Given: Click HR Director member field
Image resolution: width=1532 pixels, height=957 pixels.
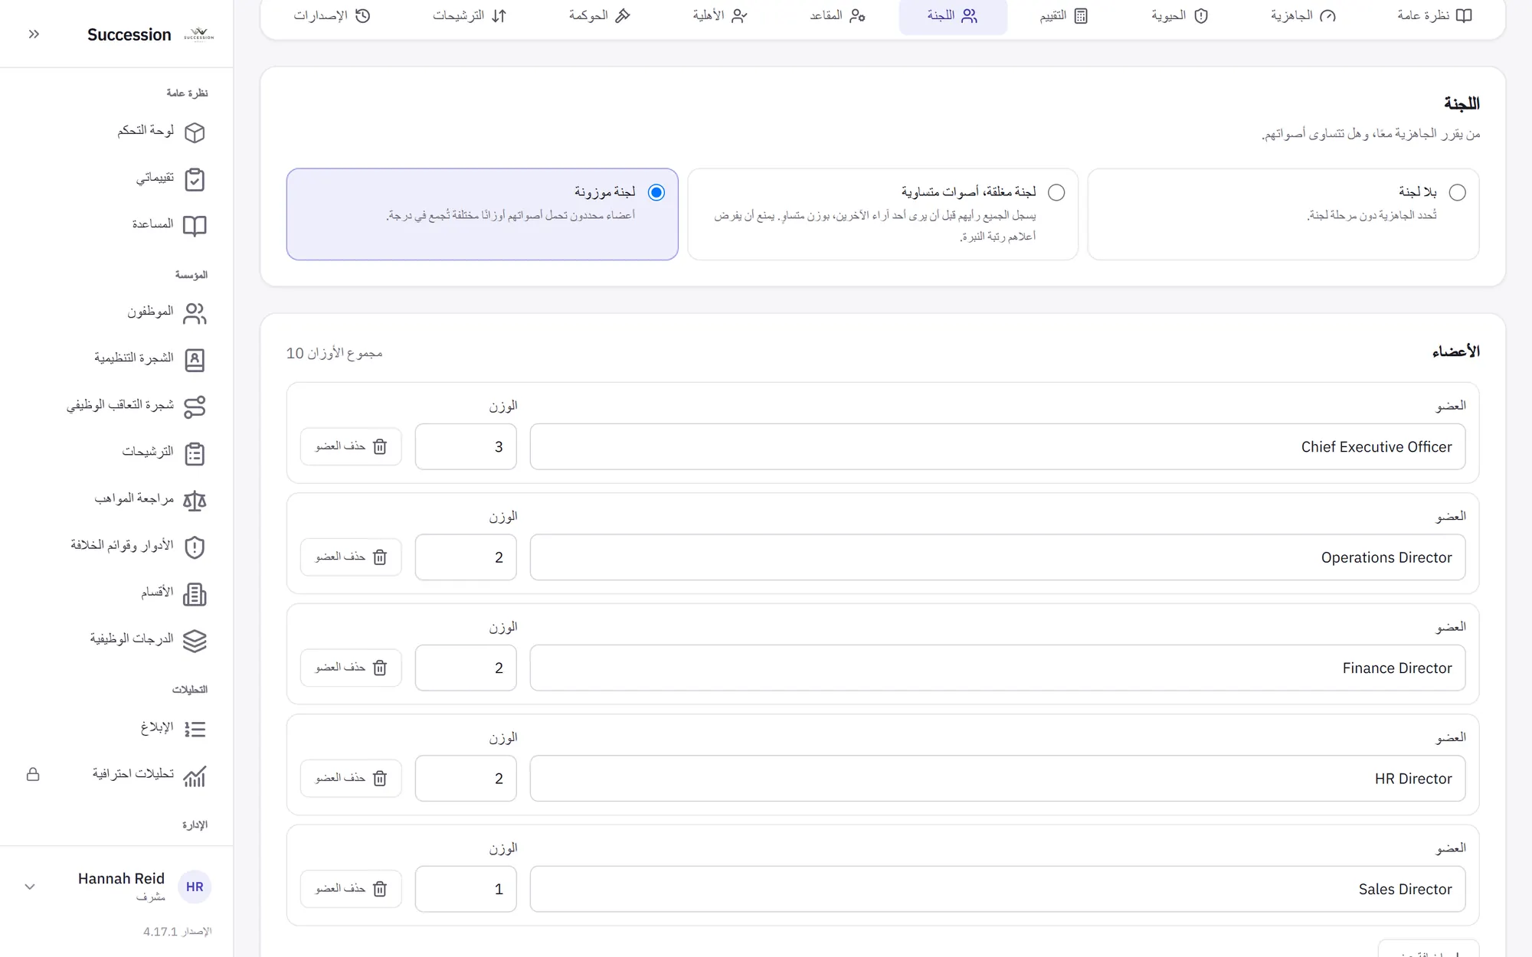Looking at the screenshot, I should (997, 779).
